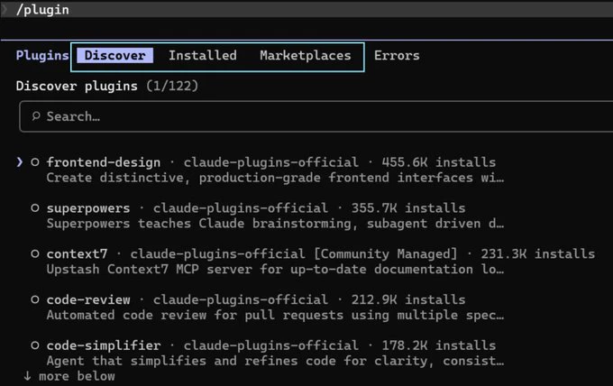Switch to the Discover tab
613x386 pixels.
coord(115,55)
